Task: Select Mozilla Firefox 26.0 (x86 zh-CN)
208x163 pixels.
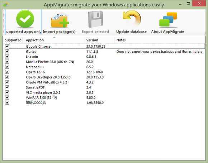Action: pos(50,62)
